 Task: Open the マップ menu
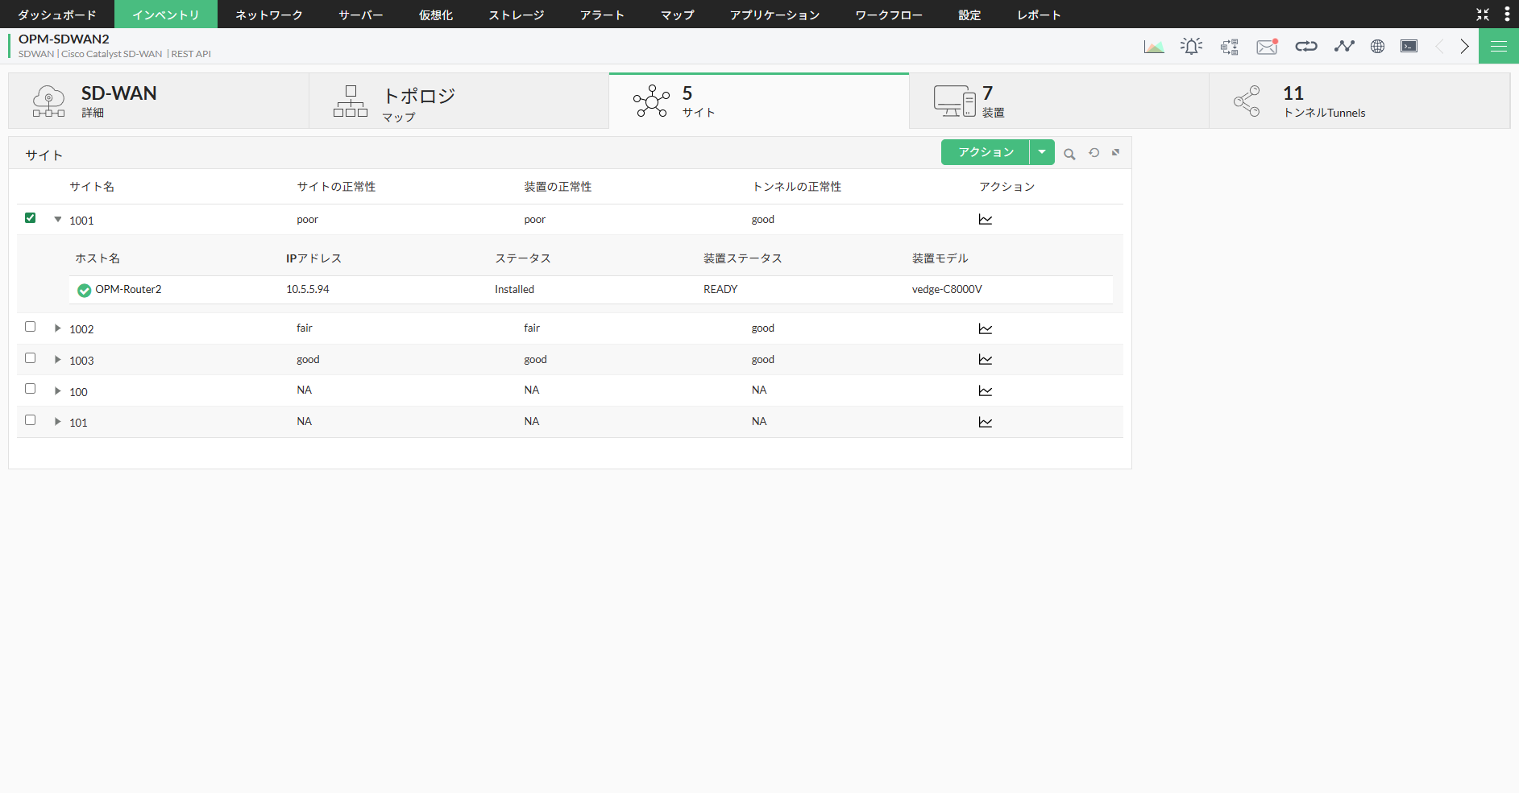click(678, 14)
